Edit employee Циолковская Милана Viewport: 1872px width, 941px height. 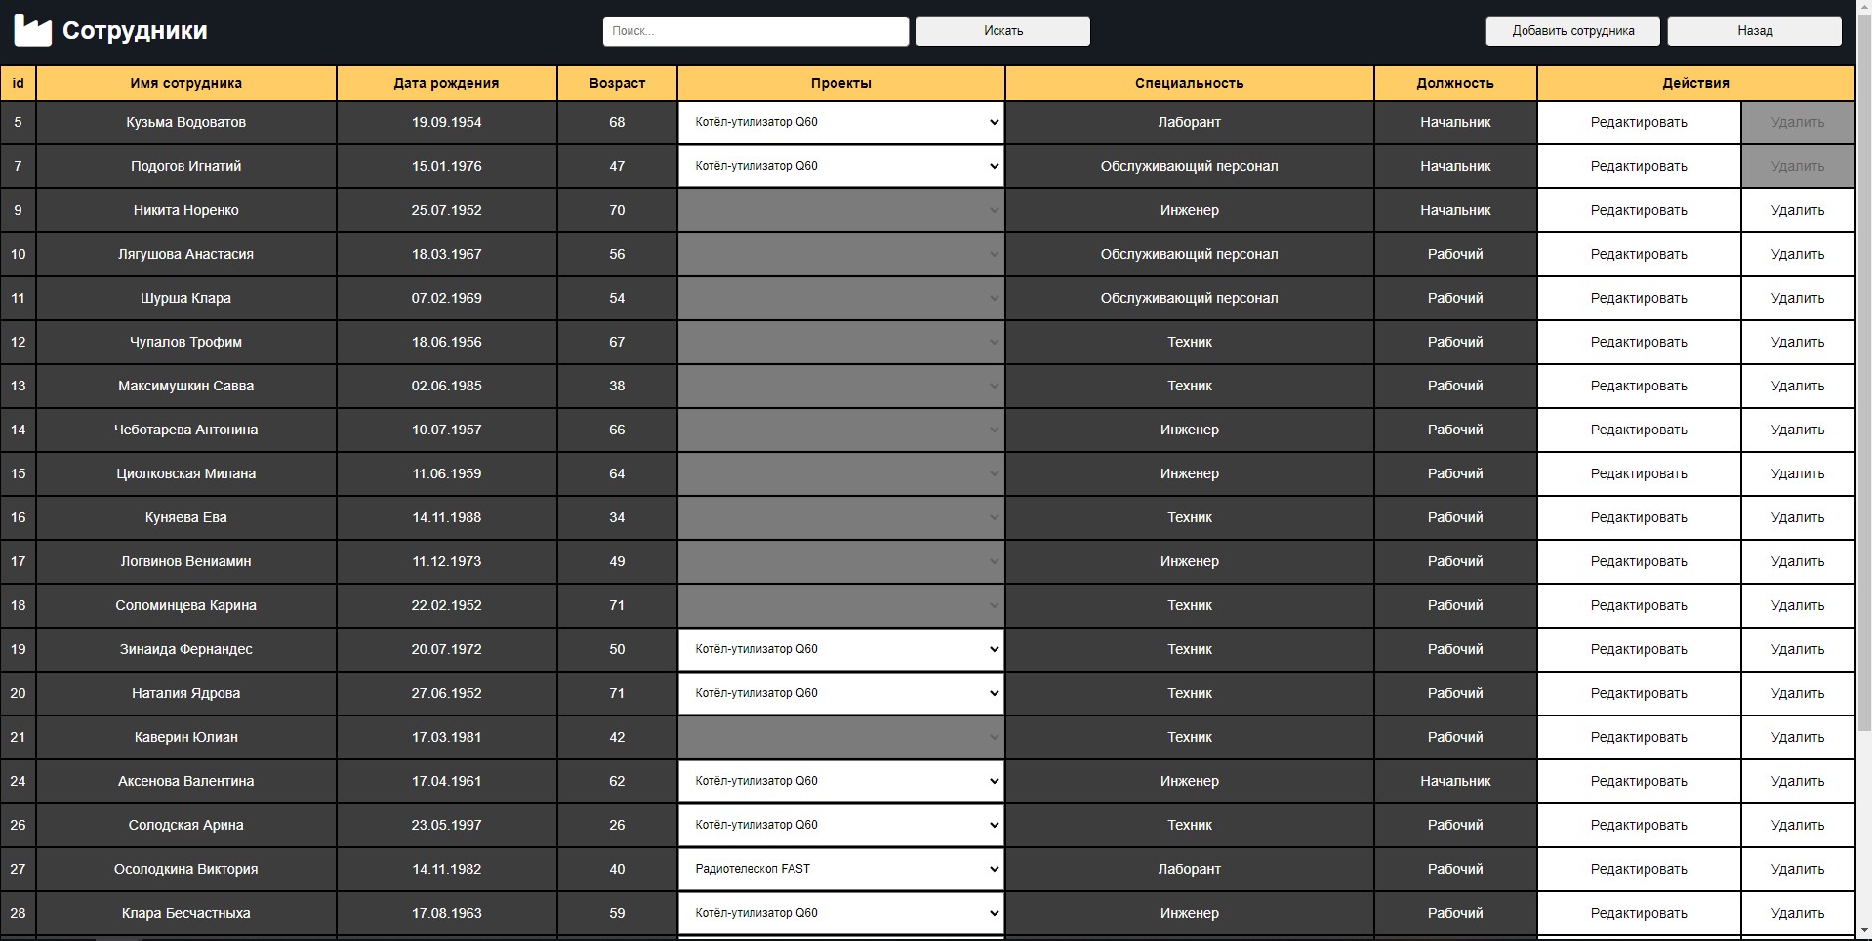(x=1639, y=474)
